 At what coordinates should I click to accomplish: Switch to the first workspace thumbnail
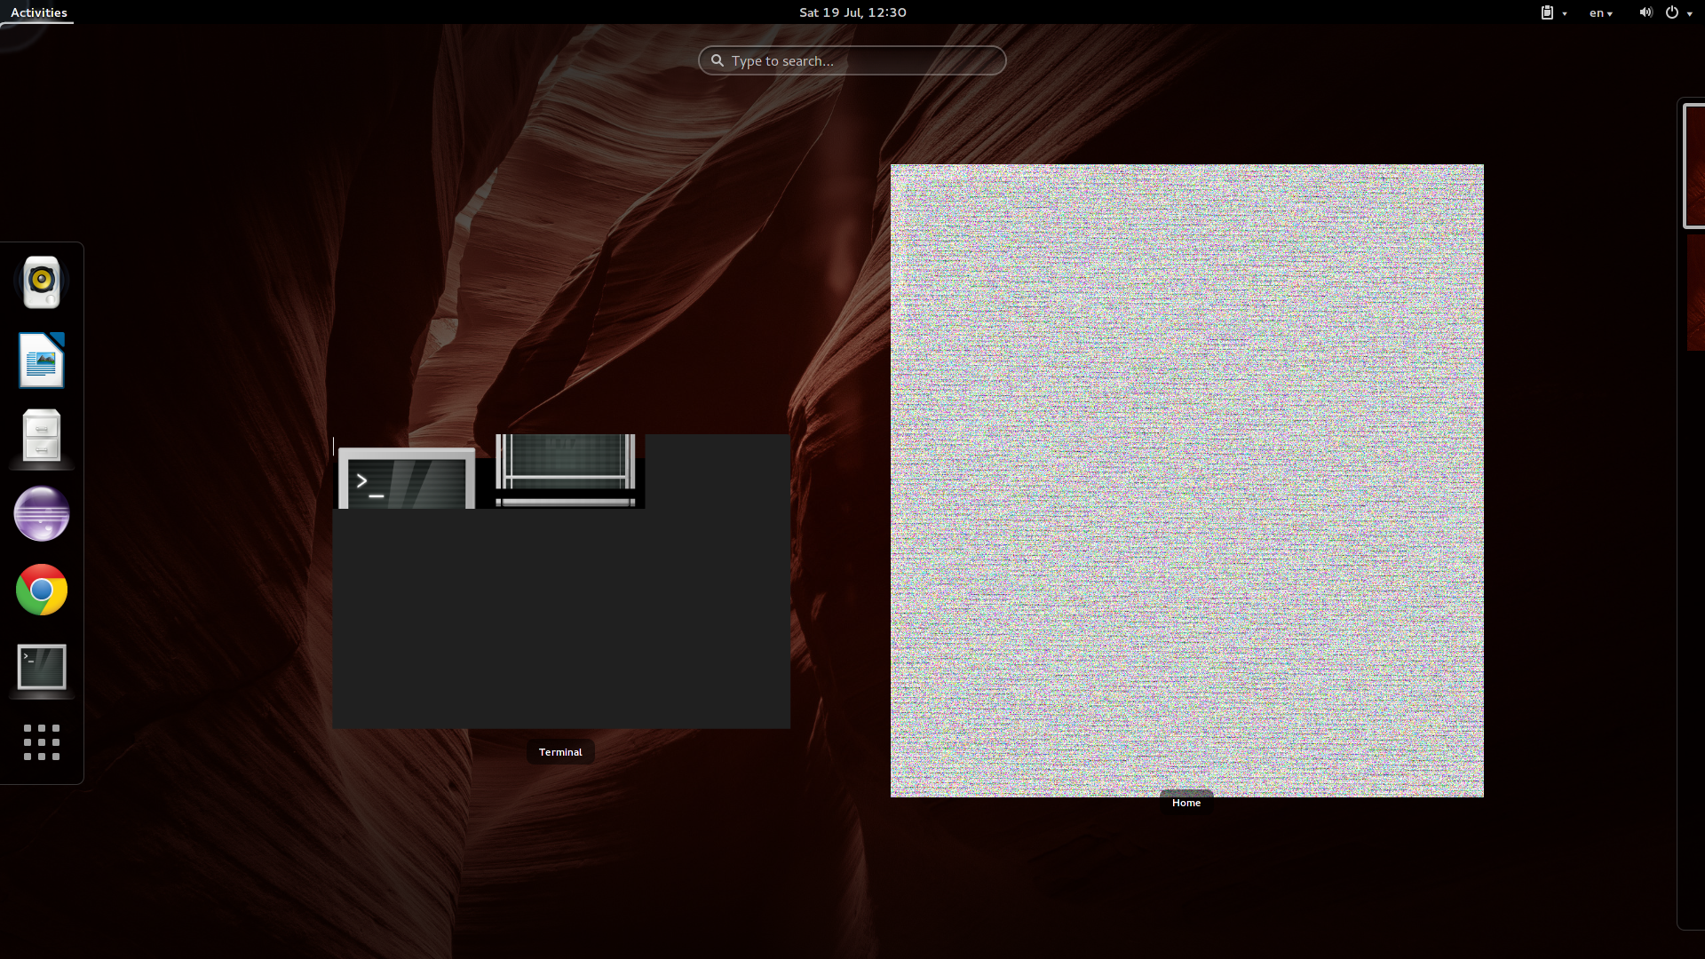1694,166
